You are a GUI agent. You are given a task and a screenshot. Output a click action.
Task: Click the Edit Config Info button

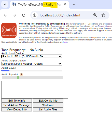click(x=48, y=101)
